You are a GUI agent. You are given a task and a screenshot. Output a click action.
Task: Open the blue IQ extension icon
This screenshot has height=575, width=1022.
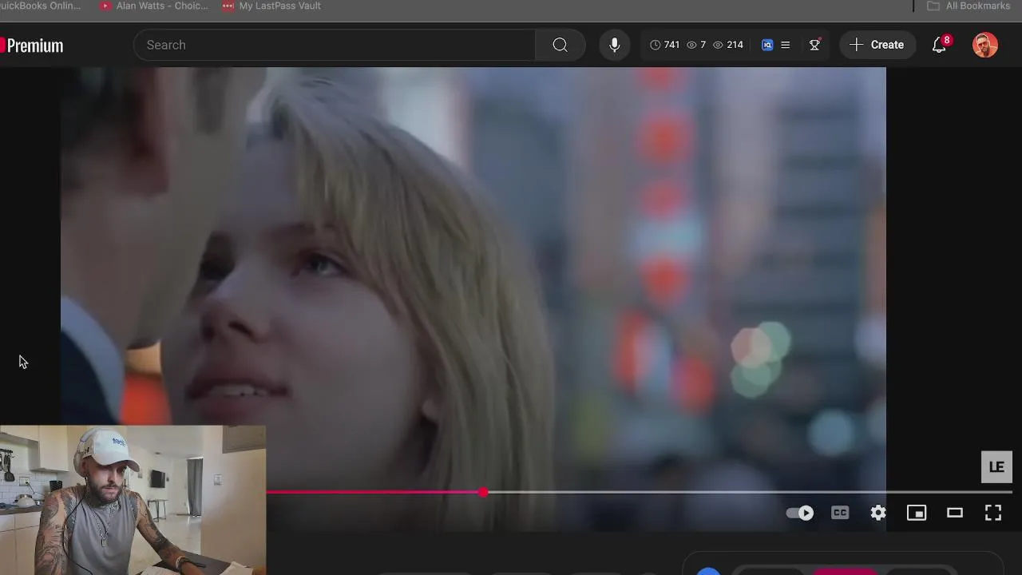pos(767,45)
